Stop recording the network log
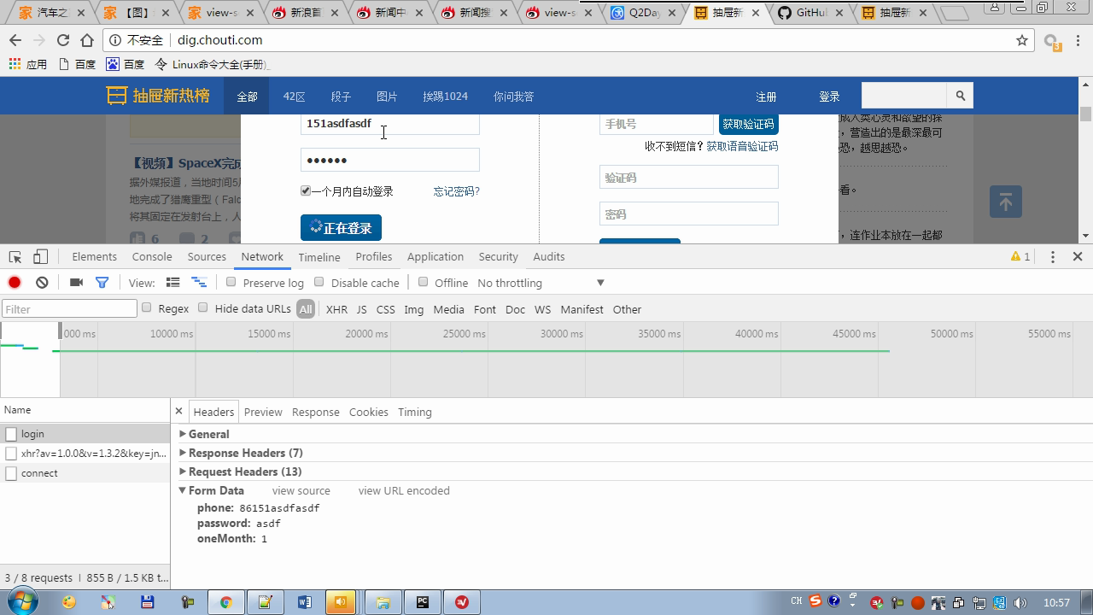 point(15,283)
